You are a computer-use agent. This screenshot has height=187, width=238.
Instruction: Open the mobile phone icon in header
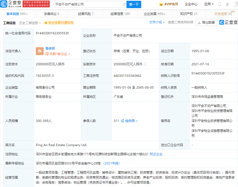[x=220, y=4]
